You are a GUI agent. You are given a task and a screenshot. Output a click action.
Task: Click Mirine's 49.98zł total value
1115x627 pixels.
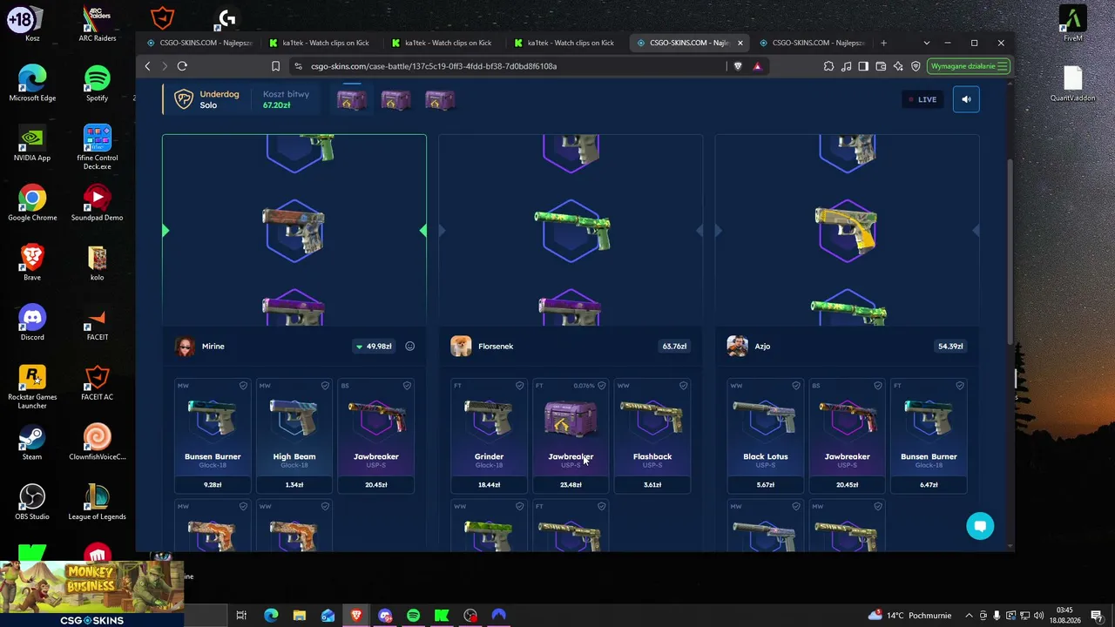point(375,347)
